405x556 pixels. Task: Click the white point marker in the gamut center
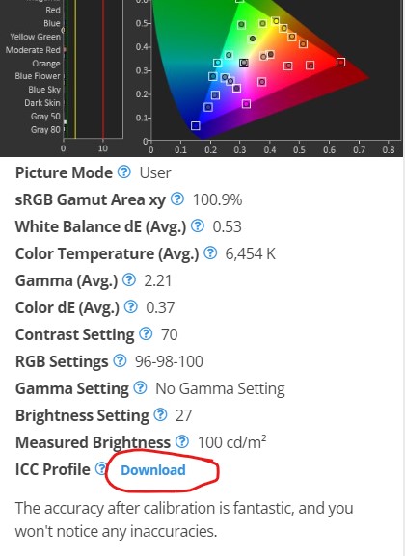(x=244, y=63)
